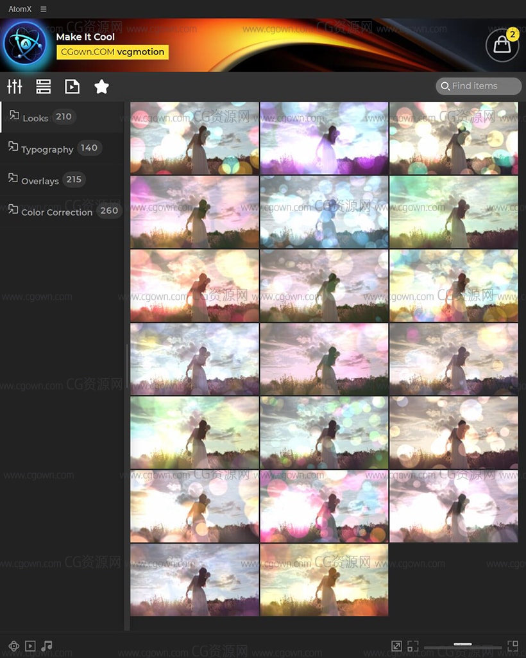Switch to the stacked list view icon
This screenshot has width=526, height=658.
click(43, 87)
